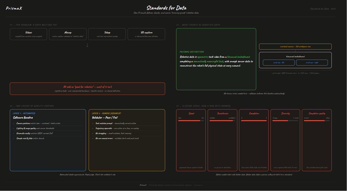Click the 'No struggling' checklist row
The width and height of the screenshot is (347, 191).
tap(127, 133)
